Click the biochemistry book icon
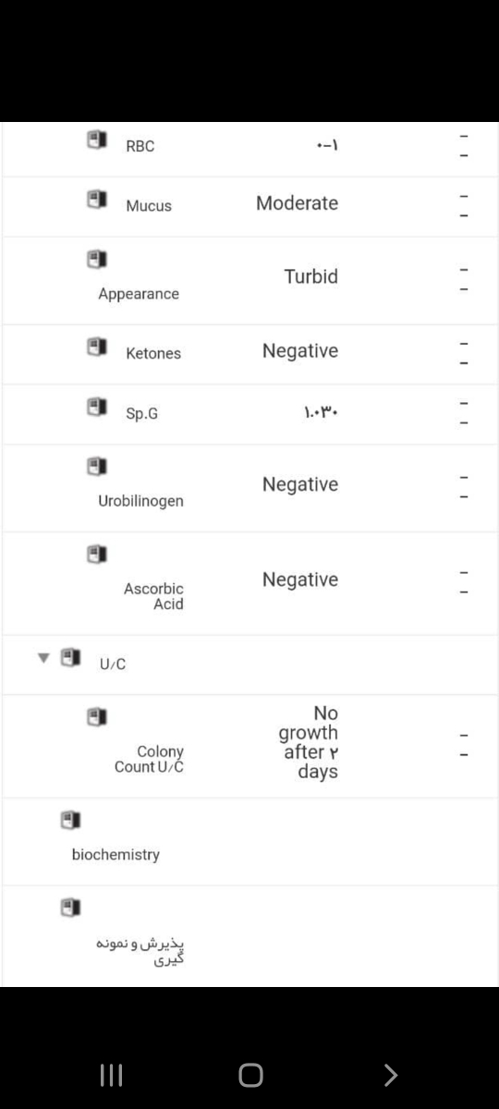499x1109 pixels. coord(70,820)
